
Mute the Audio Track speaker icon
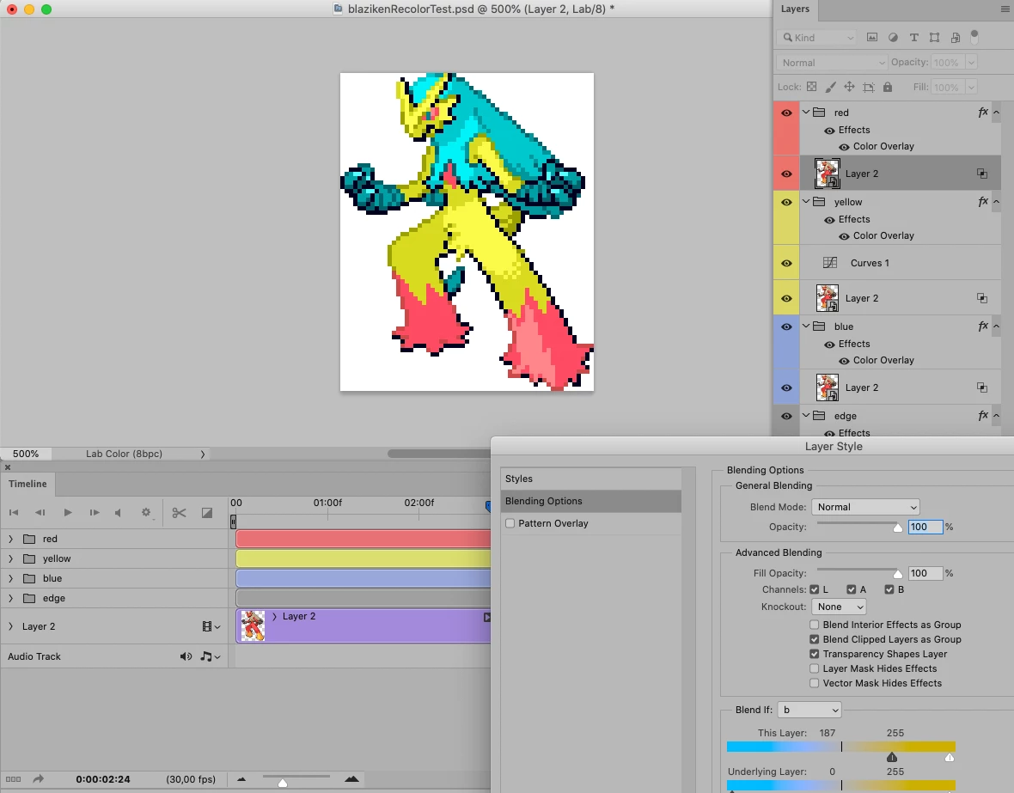click(186, 656)
